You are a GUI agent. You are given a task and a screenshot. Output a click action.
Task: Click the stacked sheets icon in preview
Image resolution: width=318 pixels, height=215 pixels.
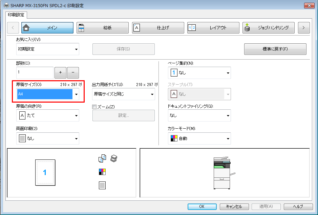pyautogui.click(x=114, y=158)
